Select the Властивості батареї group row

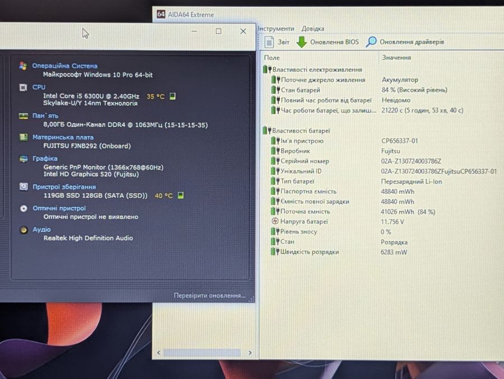(296, 130)
